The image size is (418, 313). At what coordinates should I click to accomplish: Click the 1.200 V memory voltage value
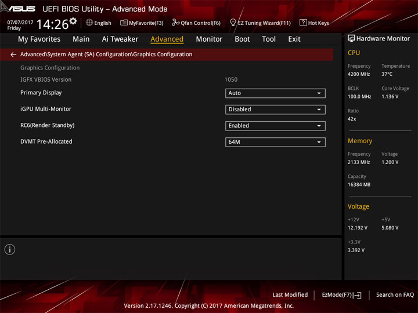(390, 162)
